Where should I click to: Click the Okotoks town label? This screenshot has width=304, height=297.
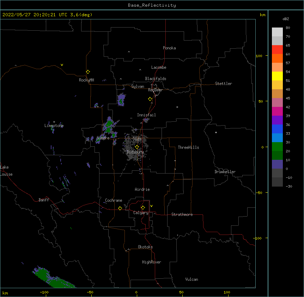pyautogui.click(x=145, y=247)
